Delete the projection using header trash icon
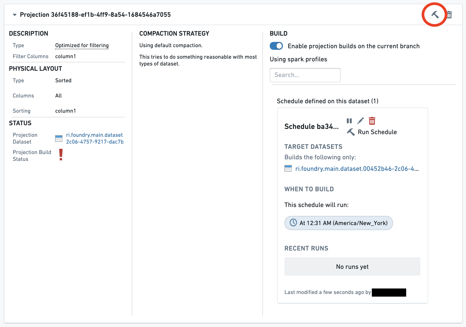The width and height of the screenshot is (466, 327). [x=449, y=15]
